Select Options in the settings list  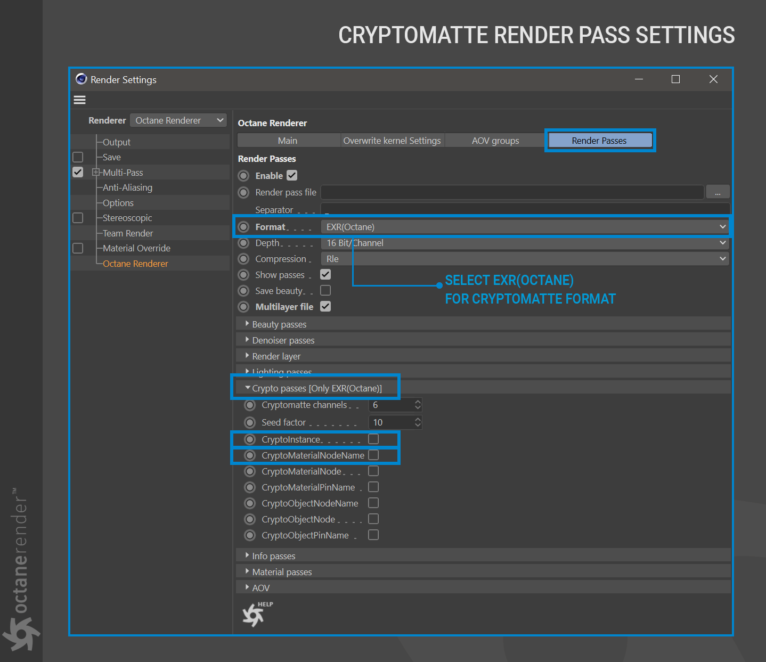tap(118, 203)
